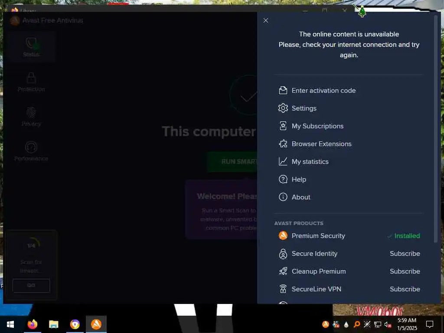Click the online content unavailable message
444x333 pixels.
click(x=349, y=45)
